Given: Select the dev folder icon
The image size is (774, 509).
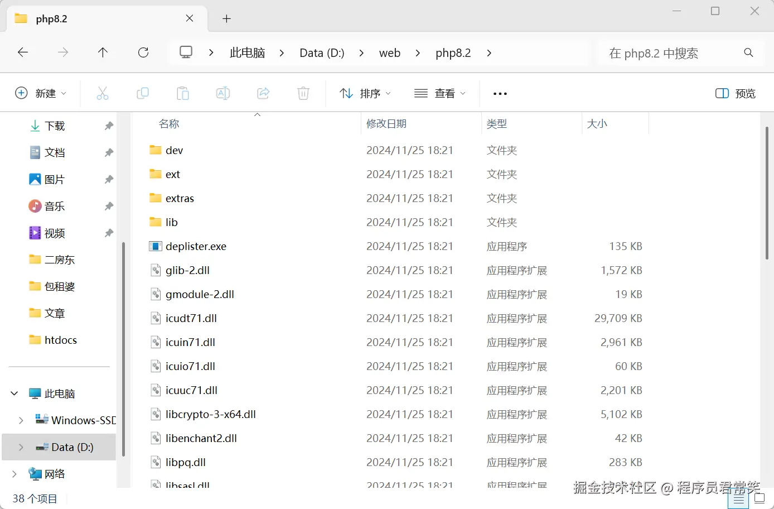Looking at the screenshot, I should (156, 150).
